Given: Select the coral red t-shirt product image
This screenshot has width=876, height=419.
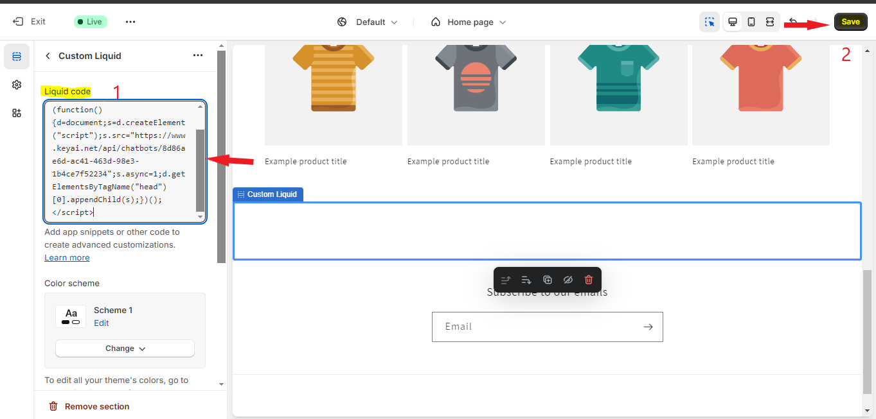Looking at the screenshot, I should click(761, 95).
